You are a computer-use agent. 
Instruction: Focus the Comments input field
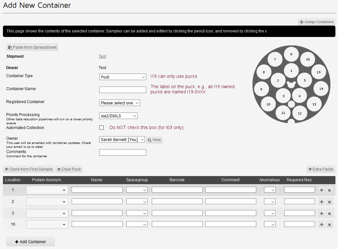click(x=123, y=152)
